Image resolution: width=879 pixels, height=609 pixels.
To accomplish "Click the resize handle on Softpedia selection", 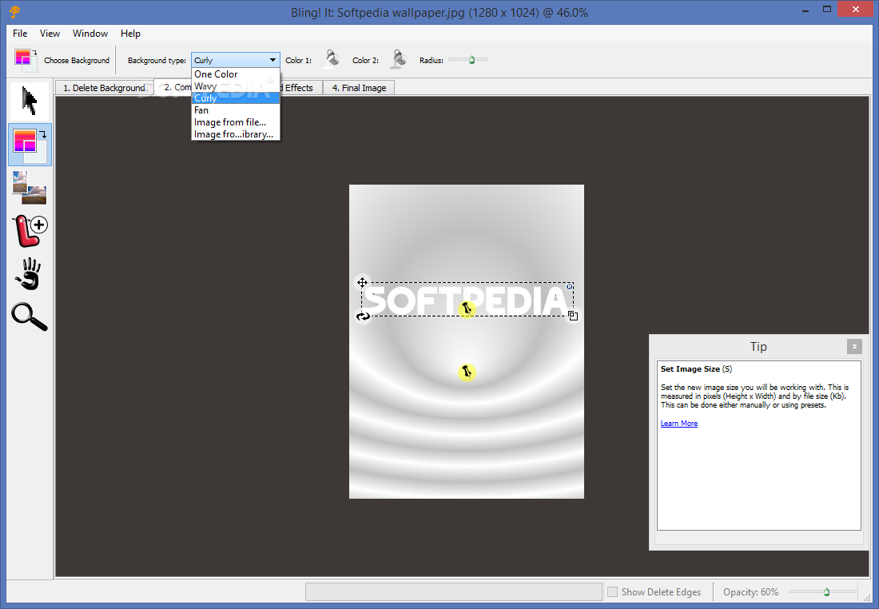I will (x=573, y=316).
